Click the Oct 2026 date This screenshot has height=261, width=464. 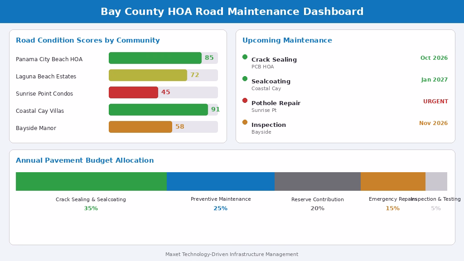tap(434, 58)
